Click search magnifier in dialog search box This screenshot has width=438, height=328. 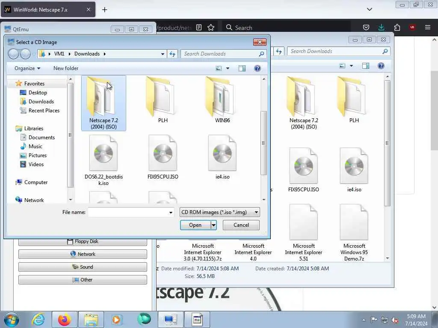tap(261, 54)
